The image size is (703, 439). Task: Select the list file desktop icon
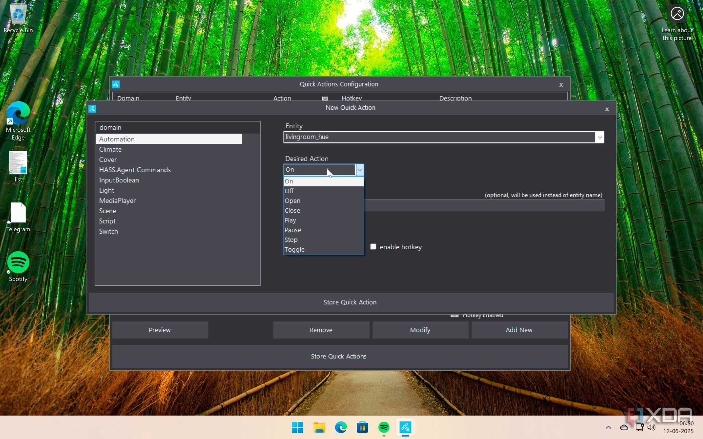(x=18, y=167)
